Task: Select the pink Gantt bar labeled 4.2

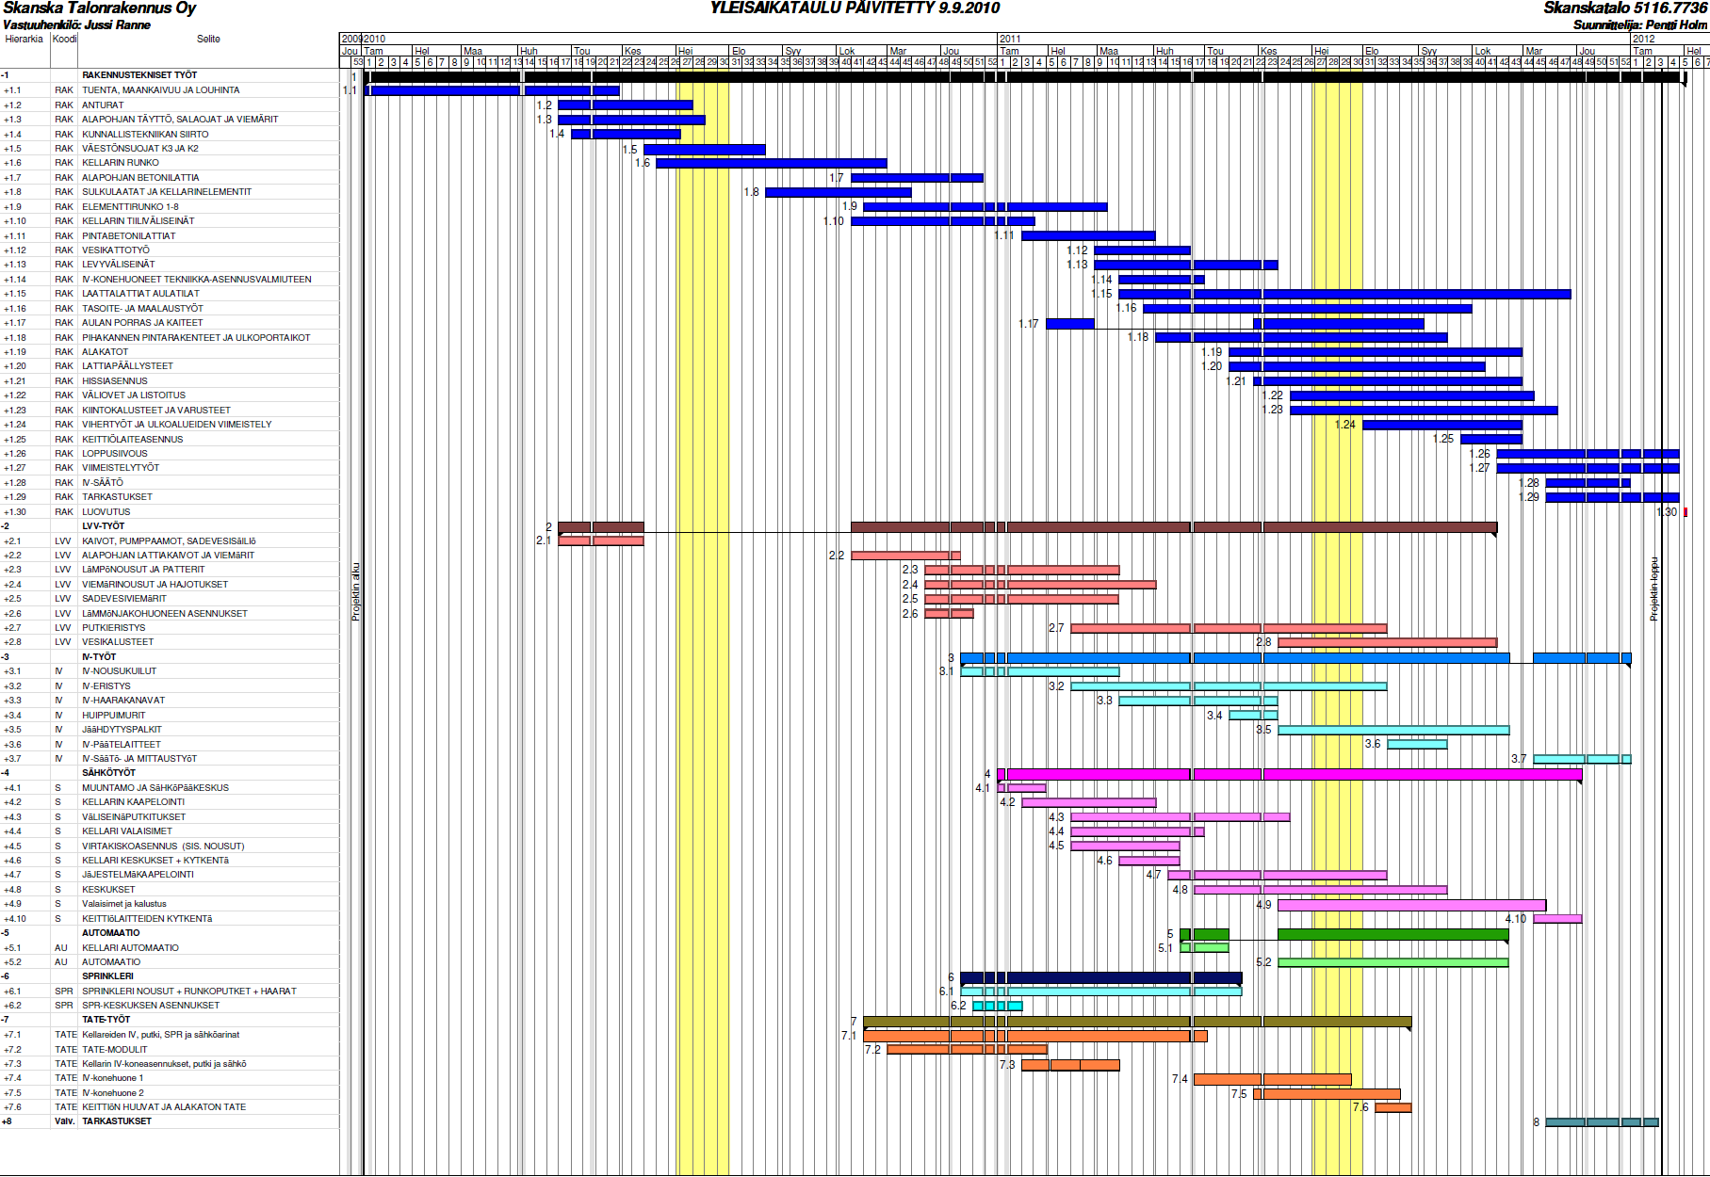Action: [x=1089, y=803]
